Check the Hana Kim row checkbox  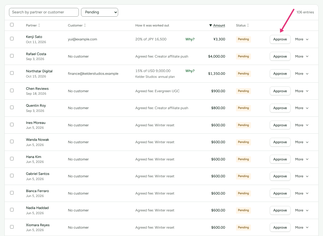[12, 159]
